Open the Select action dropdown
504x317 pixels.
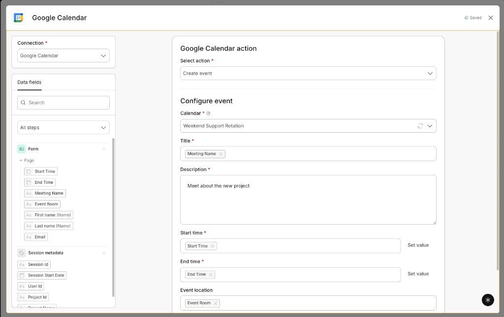[308, 73]
